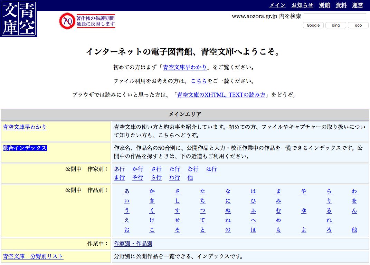Open the 70-year copyright extension opposition banner
The image size is (370, 265).
[x=87, y=21]
